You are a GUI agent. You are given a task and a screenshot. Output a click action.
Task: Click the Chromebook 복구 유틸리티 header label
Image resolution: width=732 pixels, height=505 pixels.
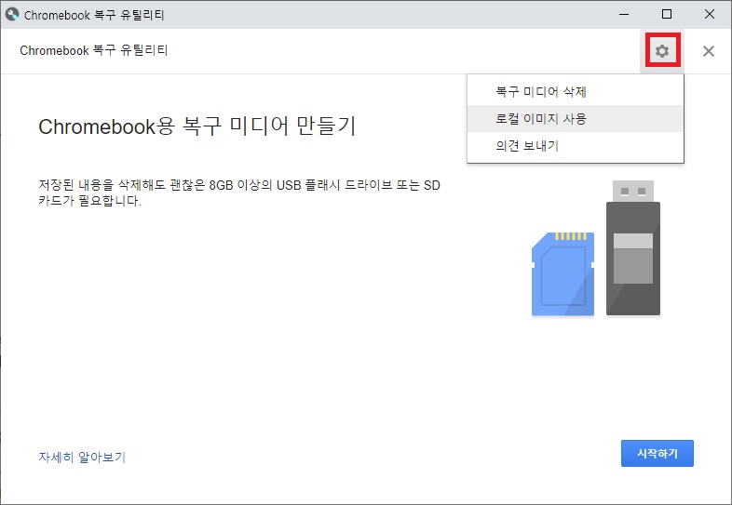click(x=94, y=50)
